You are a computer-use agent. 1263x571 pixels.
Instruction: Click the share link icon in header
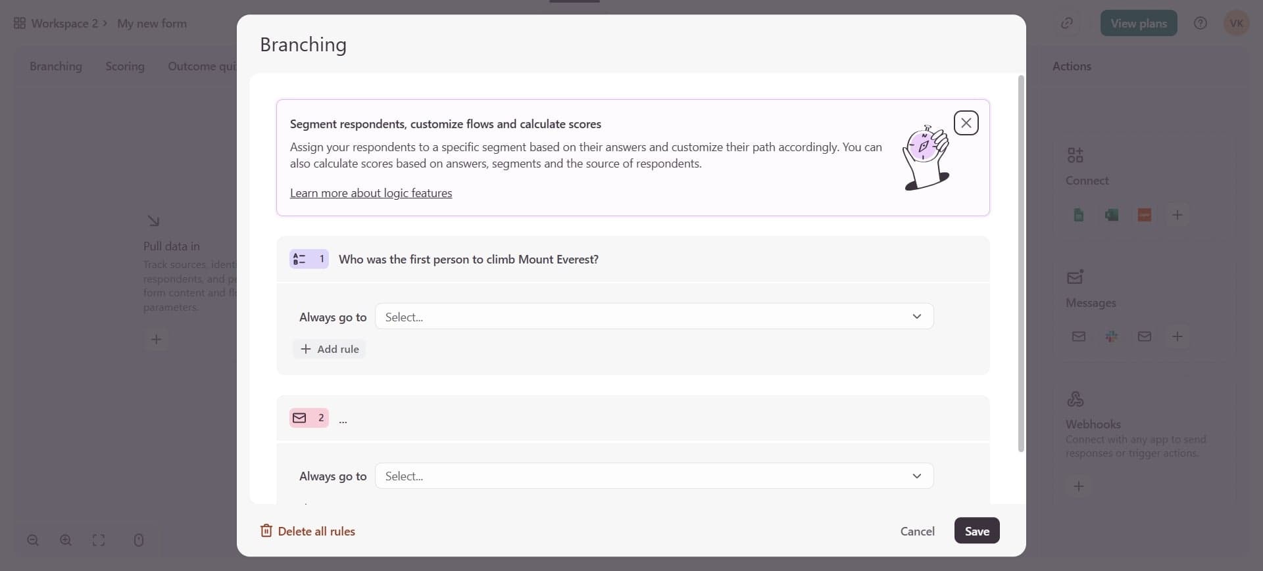point(1066,23)
